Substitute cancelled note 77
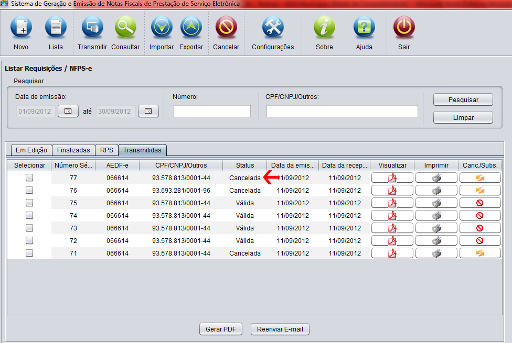 pyautogui.click(x=480, y=178)
